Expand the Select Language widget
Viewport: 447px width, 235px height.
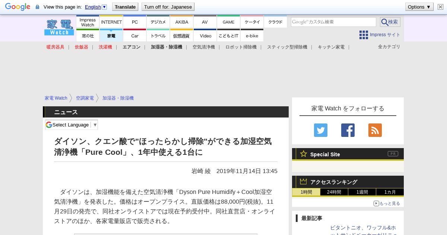[72, 125]
